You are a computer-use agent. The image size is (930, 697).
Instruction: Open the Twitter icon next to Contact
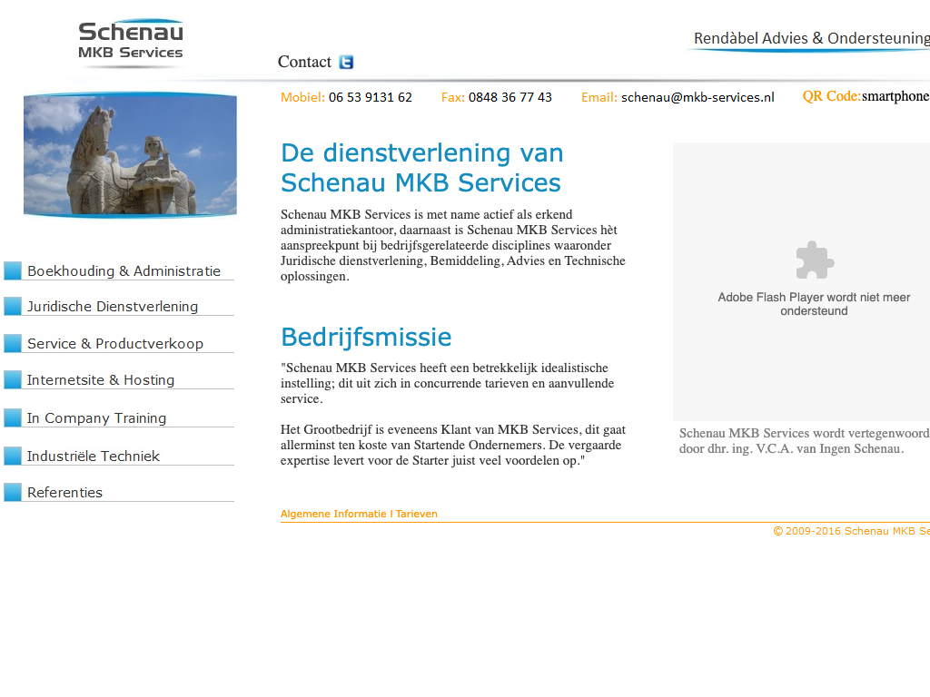[346, 62]
